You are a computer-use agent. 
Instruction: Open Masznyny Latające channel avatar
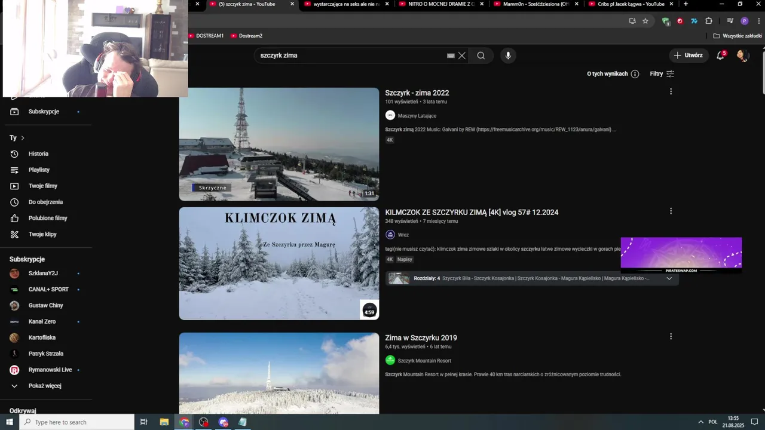coord(390,115)
